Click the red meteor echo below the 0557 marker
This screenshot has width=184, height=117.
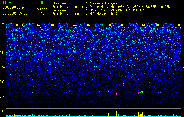(x=116, y=94)
